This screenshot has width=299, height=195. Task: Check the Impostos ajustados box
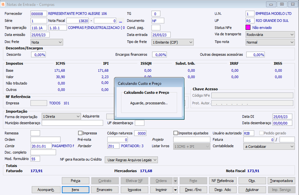point(176,133)
